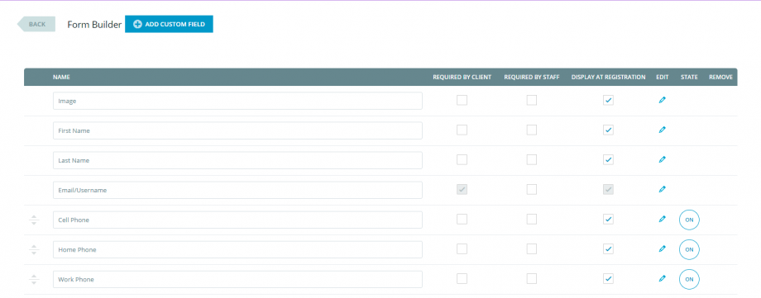The width and height of the screenshot is (761, 298).
Task: Toggle the Work Phone ON state
Action: pyautogui.click(x=689, y=280)
